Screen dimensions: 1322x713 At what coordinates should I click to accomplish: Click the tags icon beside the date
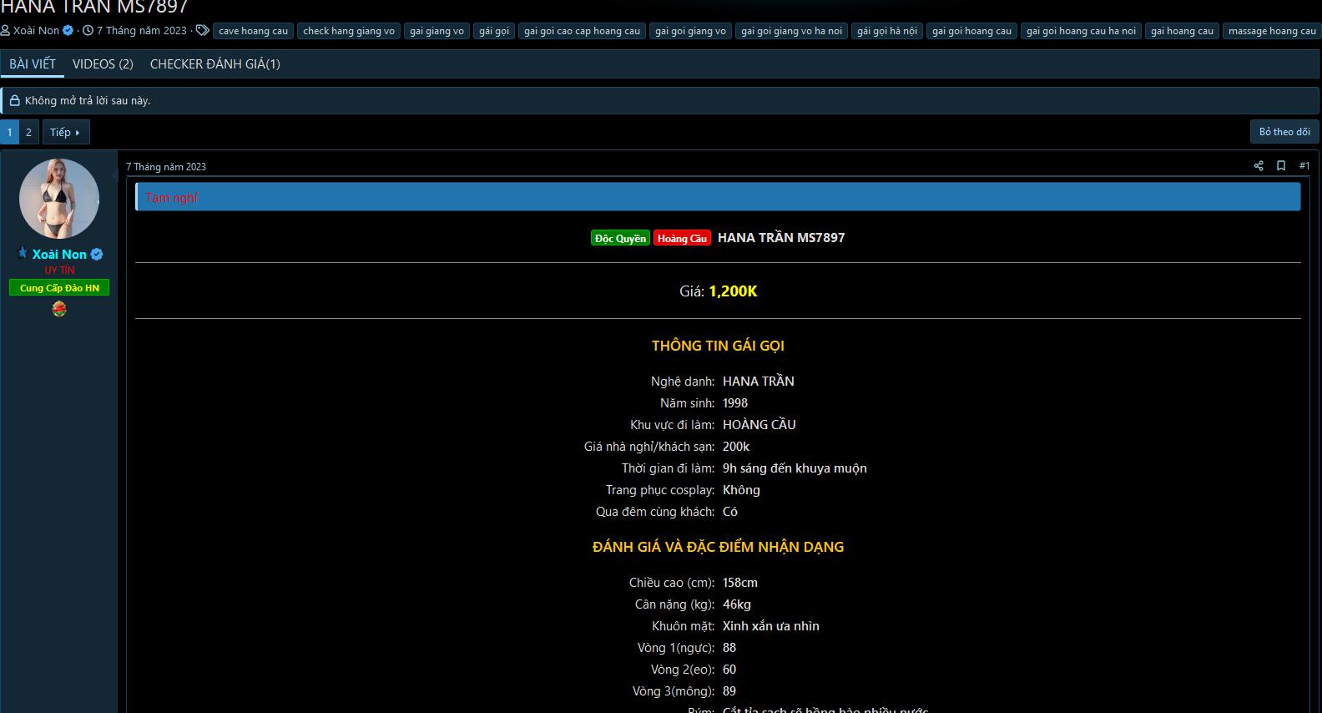point(202,31)
